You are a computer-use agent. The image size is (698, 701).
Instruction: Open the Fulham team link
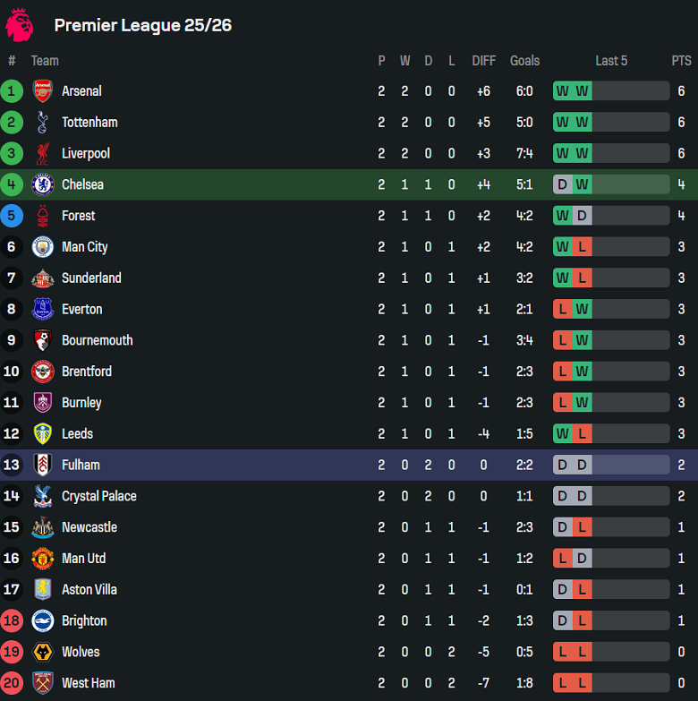click(81, 465)
